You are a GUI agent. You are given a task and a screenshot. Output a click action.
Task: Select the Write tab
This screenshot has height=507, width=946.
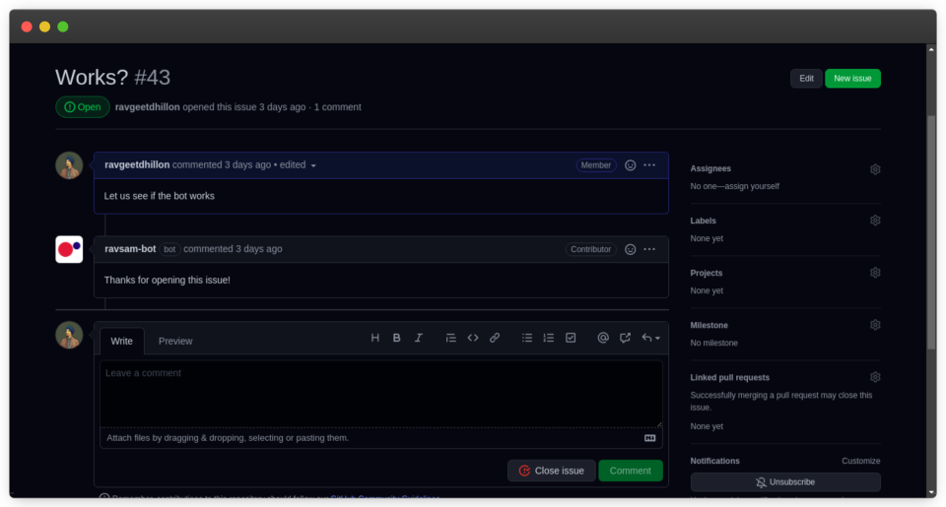coord(122,341)
